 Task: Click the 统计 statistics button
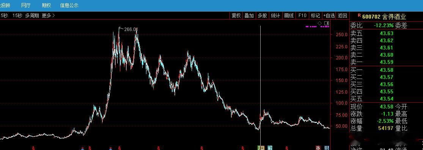(x=275, y=15)
